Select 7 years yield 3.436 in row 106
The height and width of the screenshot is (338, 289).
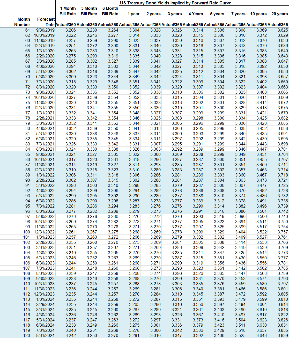coord(240,263)
